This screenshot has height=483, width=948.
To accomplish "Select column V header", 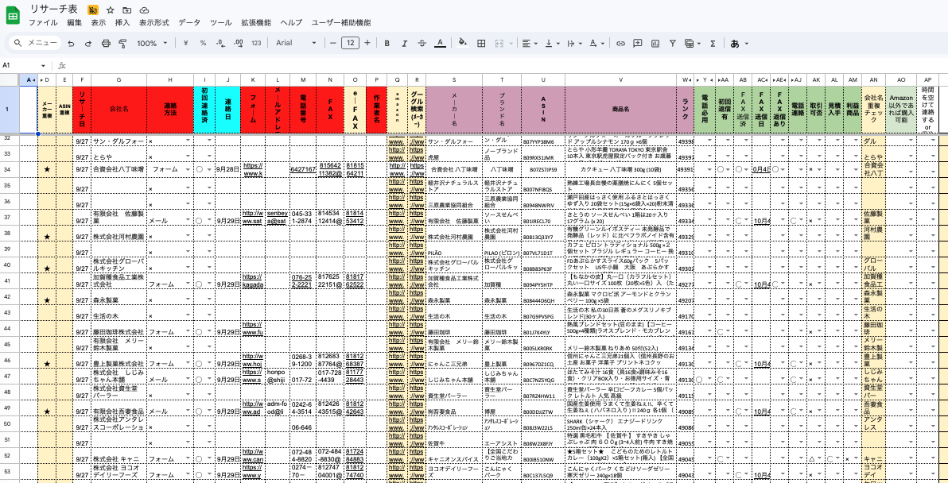I will click(x=620, y=79).
